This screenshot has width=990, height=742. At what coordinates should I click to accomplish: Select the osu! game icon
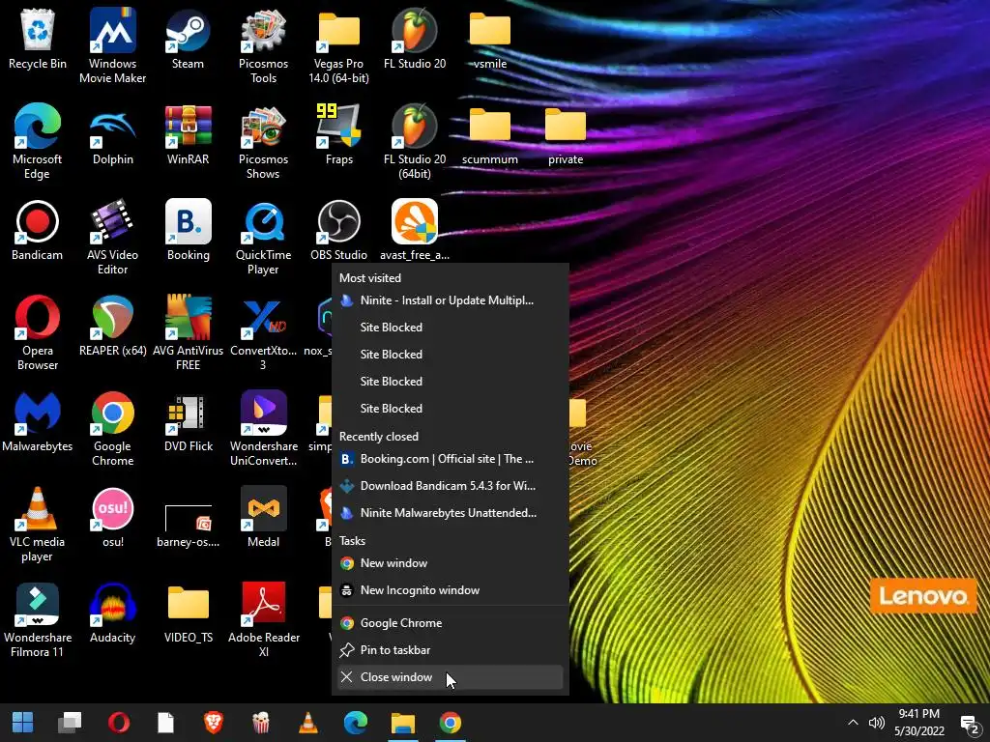(x=112, y=518)
